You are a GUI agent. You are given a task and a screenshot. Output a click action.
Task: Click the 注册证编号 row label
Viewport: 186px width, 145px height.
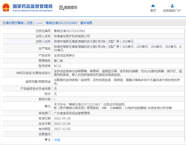(43, 31)
